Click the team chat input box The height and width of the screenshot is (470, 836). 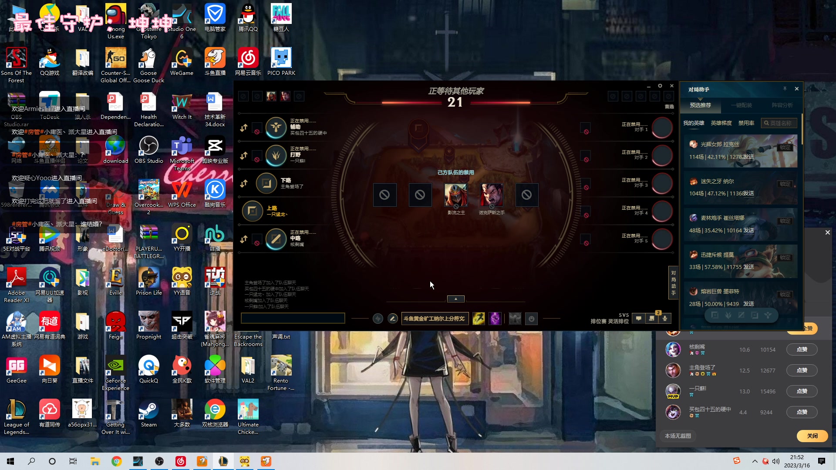click(x=293, y=319)
